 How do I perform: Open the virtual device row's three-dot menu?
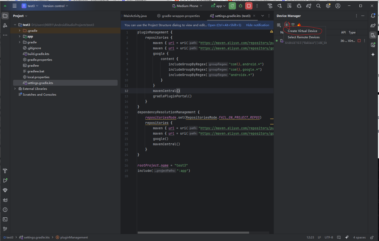point(365,41)
